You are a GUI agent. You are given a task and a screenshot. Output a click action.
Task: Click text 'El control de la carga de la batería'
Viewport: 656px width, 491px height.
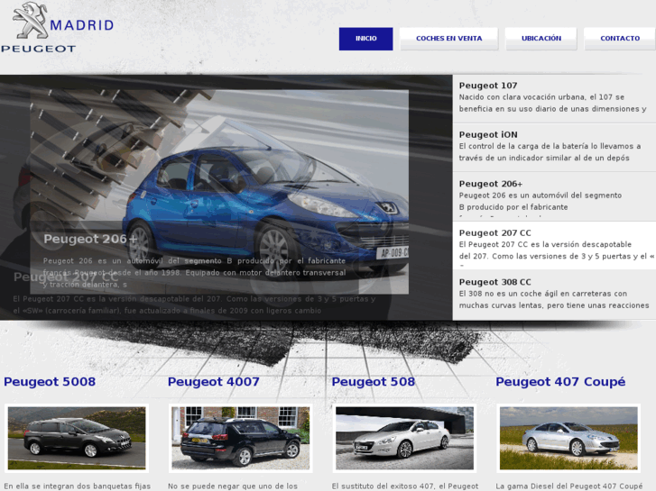523,146
